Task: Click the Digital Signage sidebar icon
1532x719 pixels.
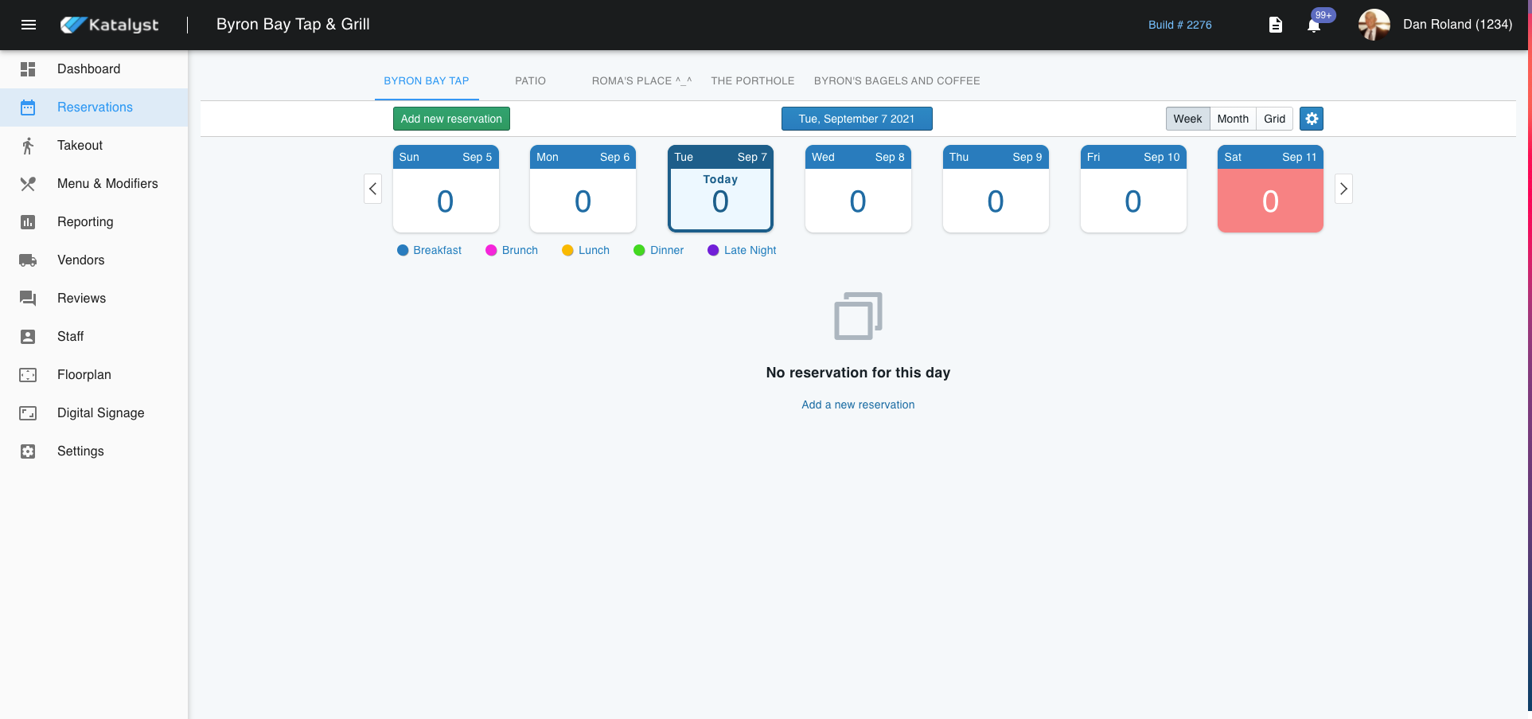Action: point(28,413)
